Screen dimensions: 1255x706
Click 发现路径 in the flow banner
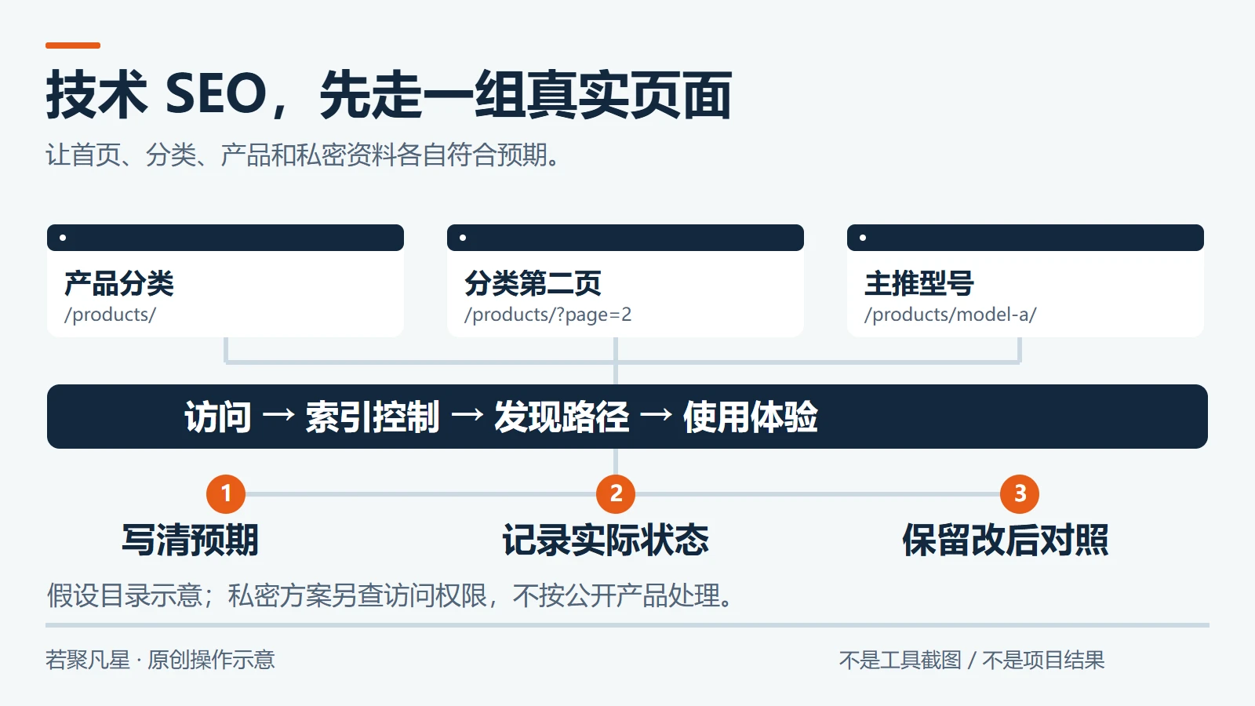562,417
